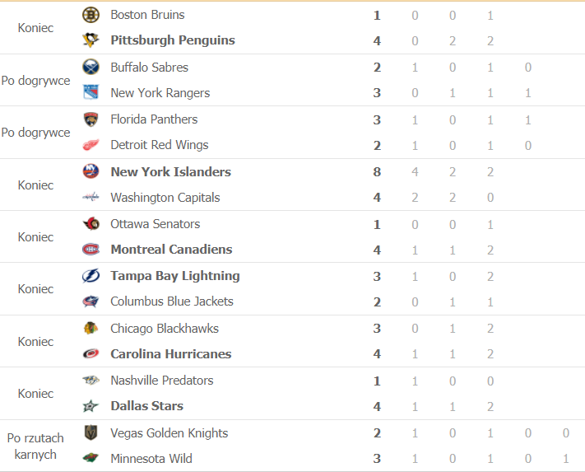Click the 'Po rzutach karnych' match status

tap(35, 446)
